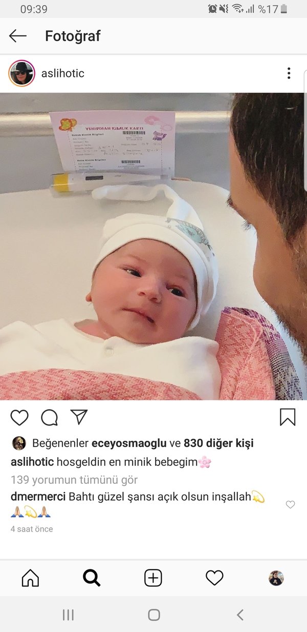Image resolution: width=307 pixels, height=632 pixels.
Task: Save the post with the bookmark icon
Action: pos(288,417)
